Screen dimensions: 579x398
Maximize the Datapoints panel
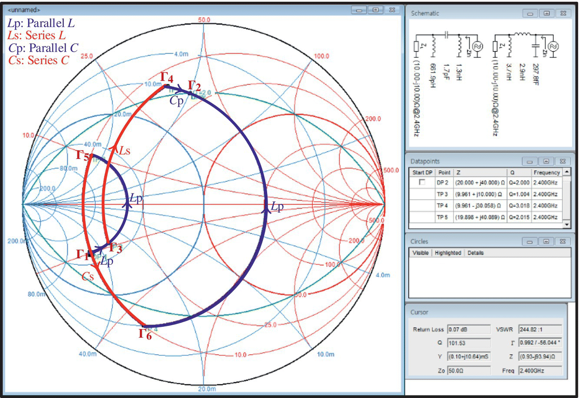pos(546,161)
